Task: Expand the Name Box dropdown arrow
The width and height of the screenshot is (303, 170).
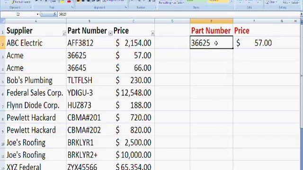Action: point(37,14)
